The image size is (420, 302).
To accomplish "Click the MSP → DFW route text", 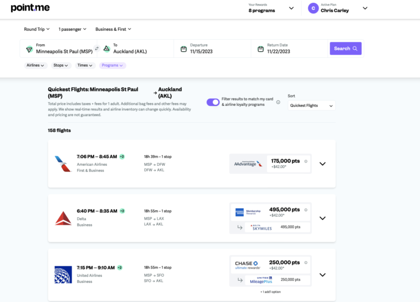I will [155, 164].
